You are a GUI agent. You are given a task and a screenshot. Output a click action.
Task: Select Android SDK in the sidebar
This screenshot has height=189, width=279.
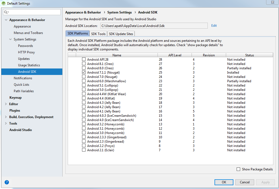coord(32,72)
